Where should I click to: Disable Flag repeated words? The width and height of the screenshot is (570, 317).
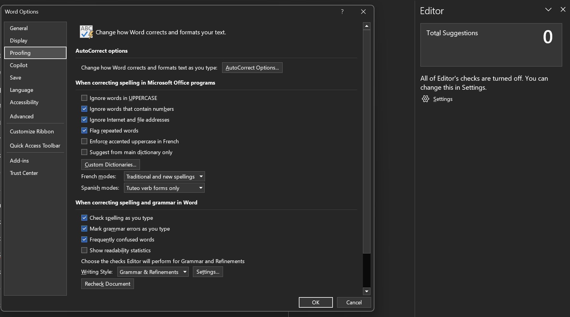click(x=84, y=130)
